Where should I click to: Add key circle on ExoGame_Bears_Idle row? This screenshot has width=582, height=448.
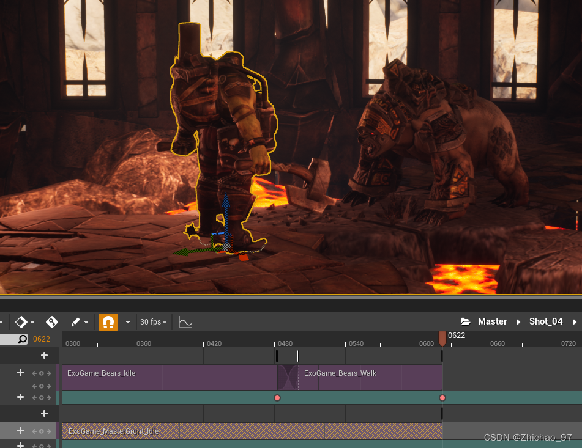click(42, 373)
